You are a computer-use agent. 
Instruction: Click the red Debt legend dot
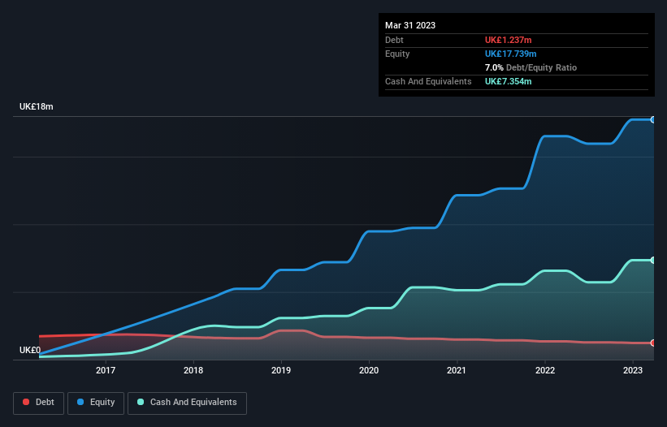(26, 402)
